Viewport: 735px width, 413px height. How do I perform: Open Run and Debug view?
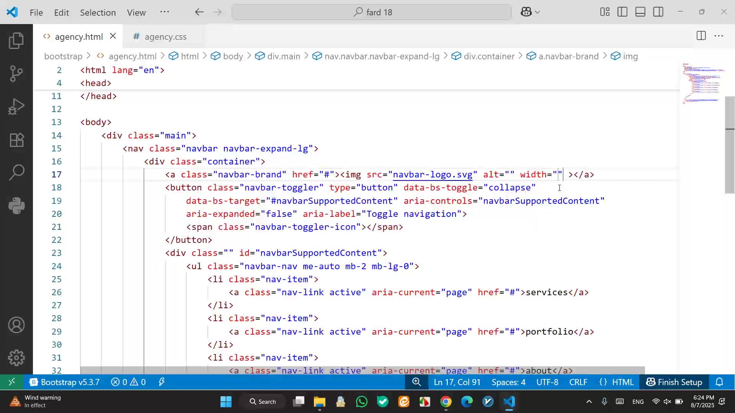(16, 107)
